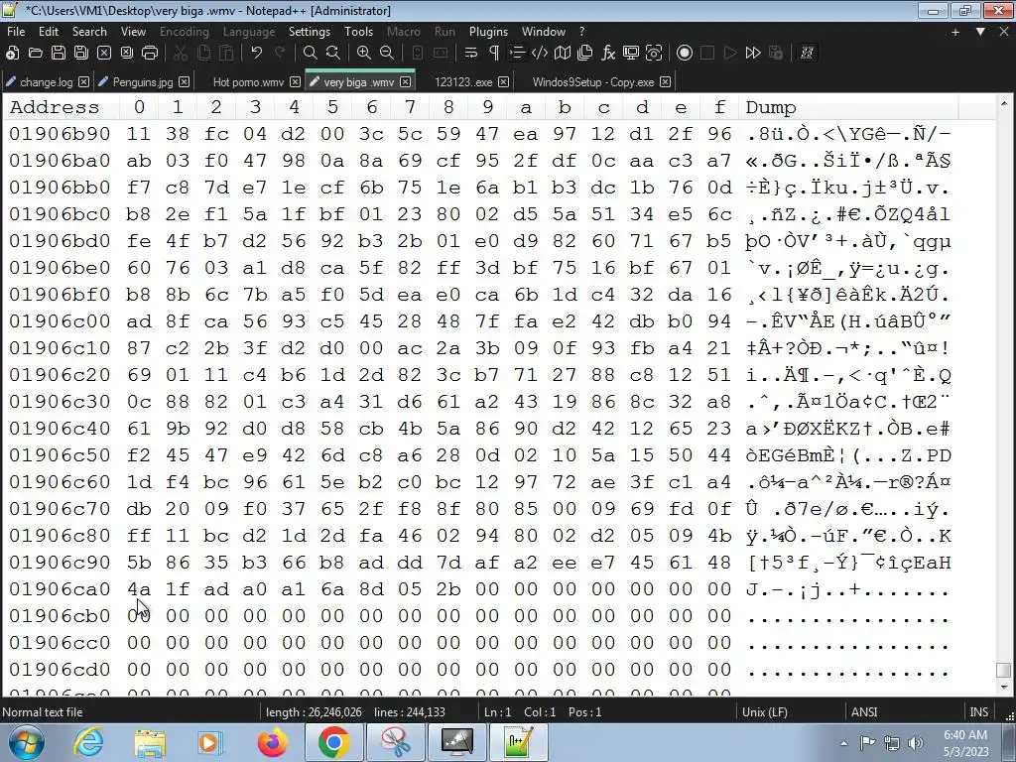Image resolution: width=1016 pixels, height=762 pixels.
Task: Open the Plugins menu
Action: [x=488, y=31]
